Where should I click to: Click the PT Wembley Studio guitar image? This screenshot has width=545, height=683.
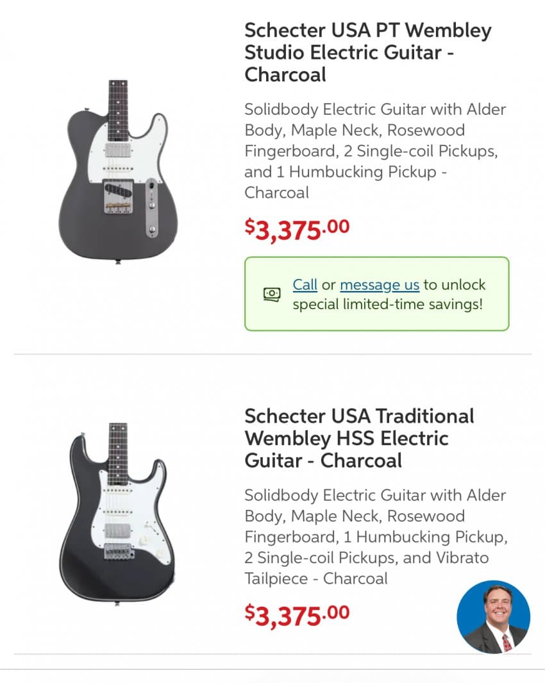[x=118, y=172]
